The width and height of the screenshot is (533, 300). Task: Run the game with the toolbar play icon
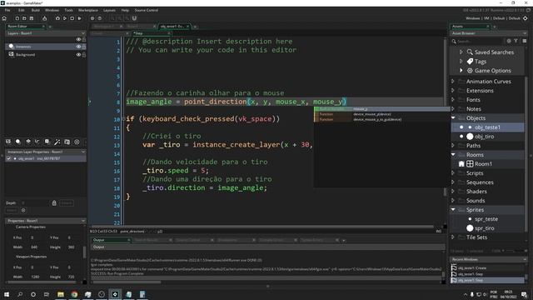pos(65,18)
